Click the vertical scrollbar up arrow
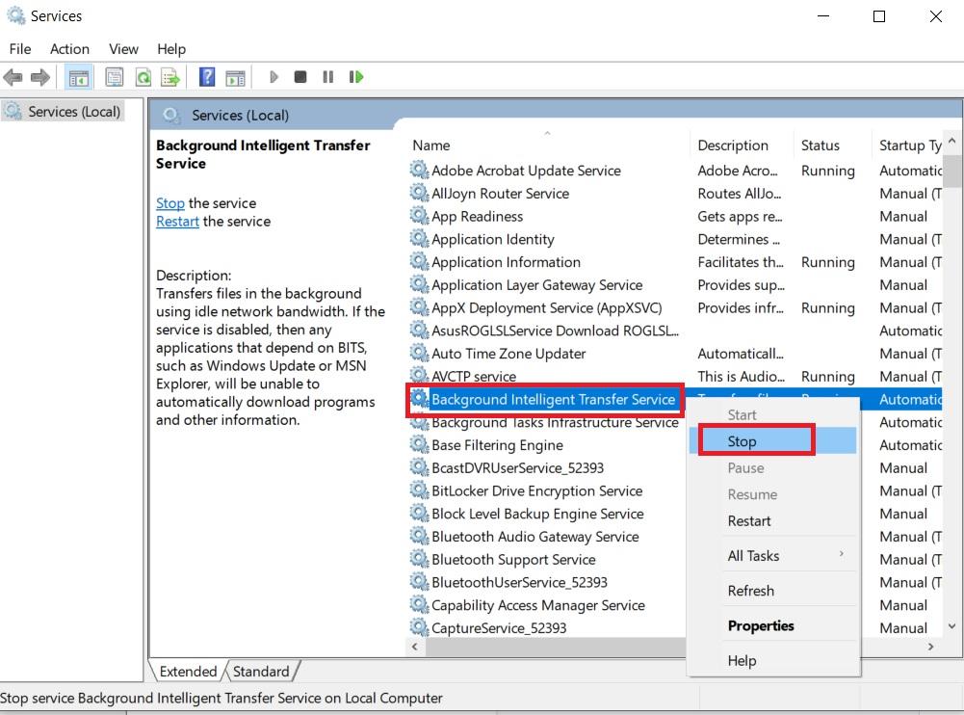The image size is (964, 715). (952, 142)
